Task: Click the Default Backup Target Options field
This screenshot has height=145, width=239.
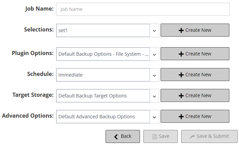Action: tap(103, 96)
